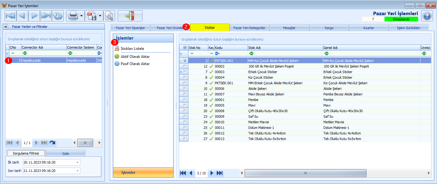Open print preview magnifier icon
437x184 pixels.
click(109, 15)
